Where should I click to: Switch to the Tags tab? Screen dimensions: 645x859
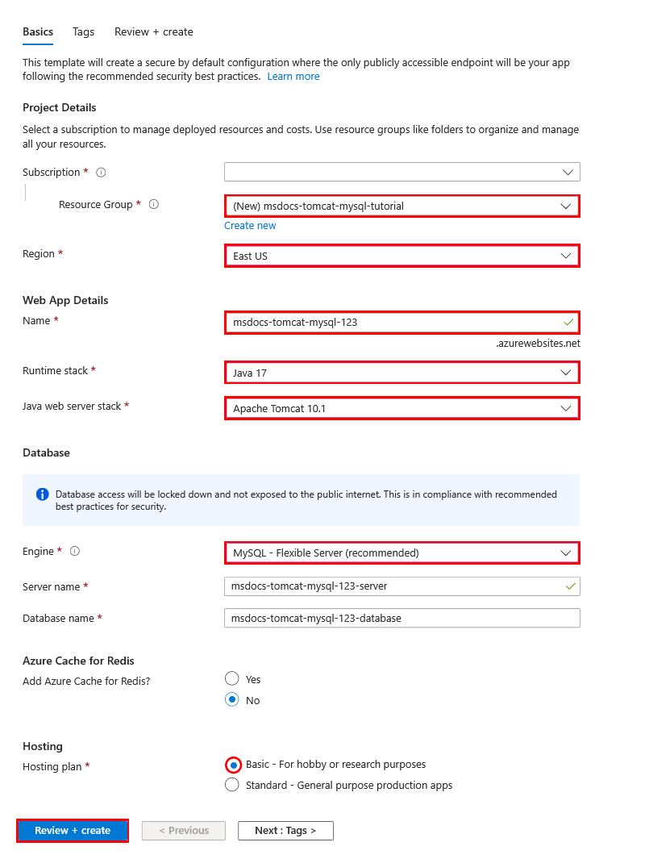(83, 31)
